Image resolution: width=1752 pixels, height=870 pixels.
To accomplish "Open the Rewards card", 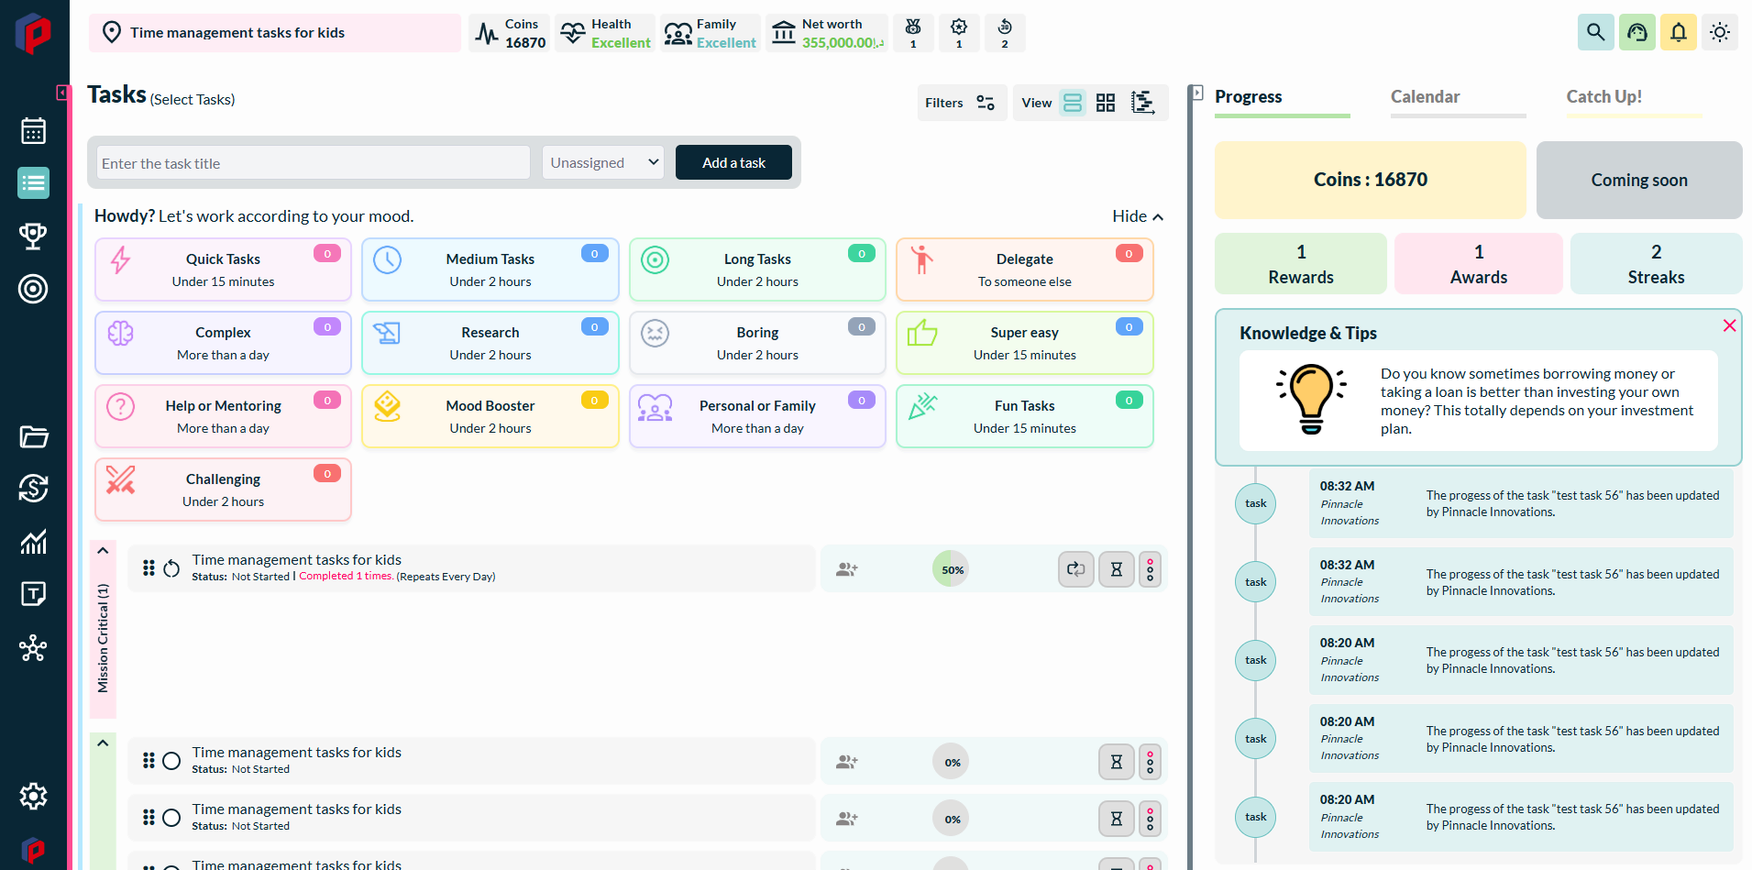I will coord(1301,264).
